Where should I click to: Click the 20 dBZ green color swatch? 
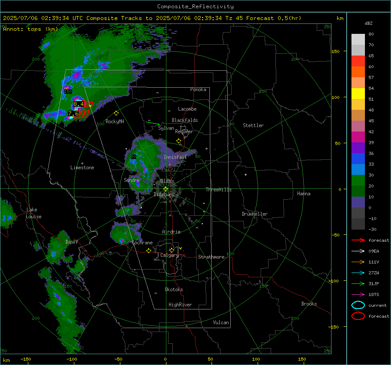[x=358, y=181]
